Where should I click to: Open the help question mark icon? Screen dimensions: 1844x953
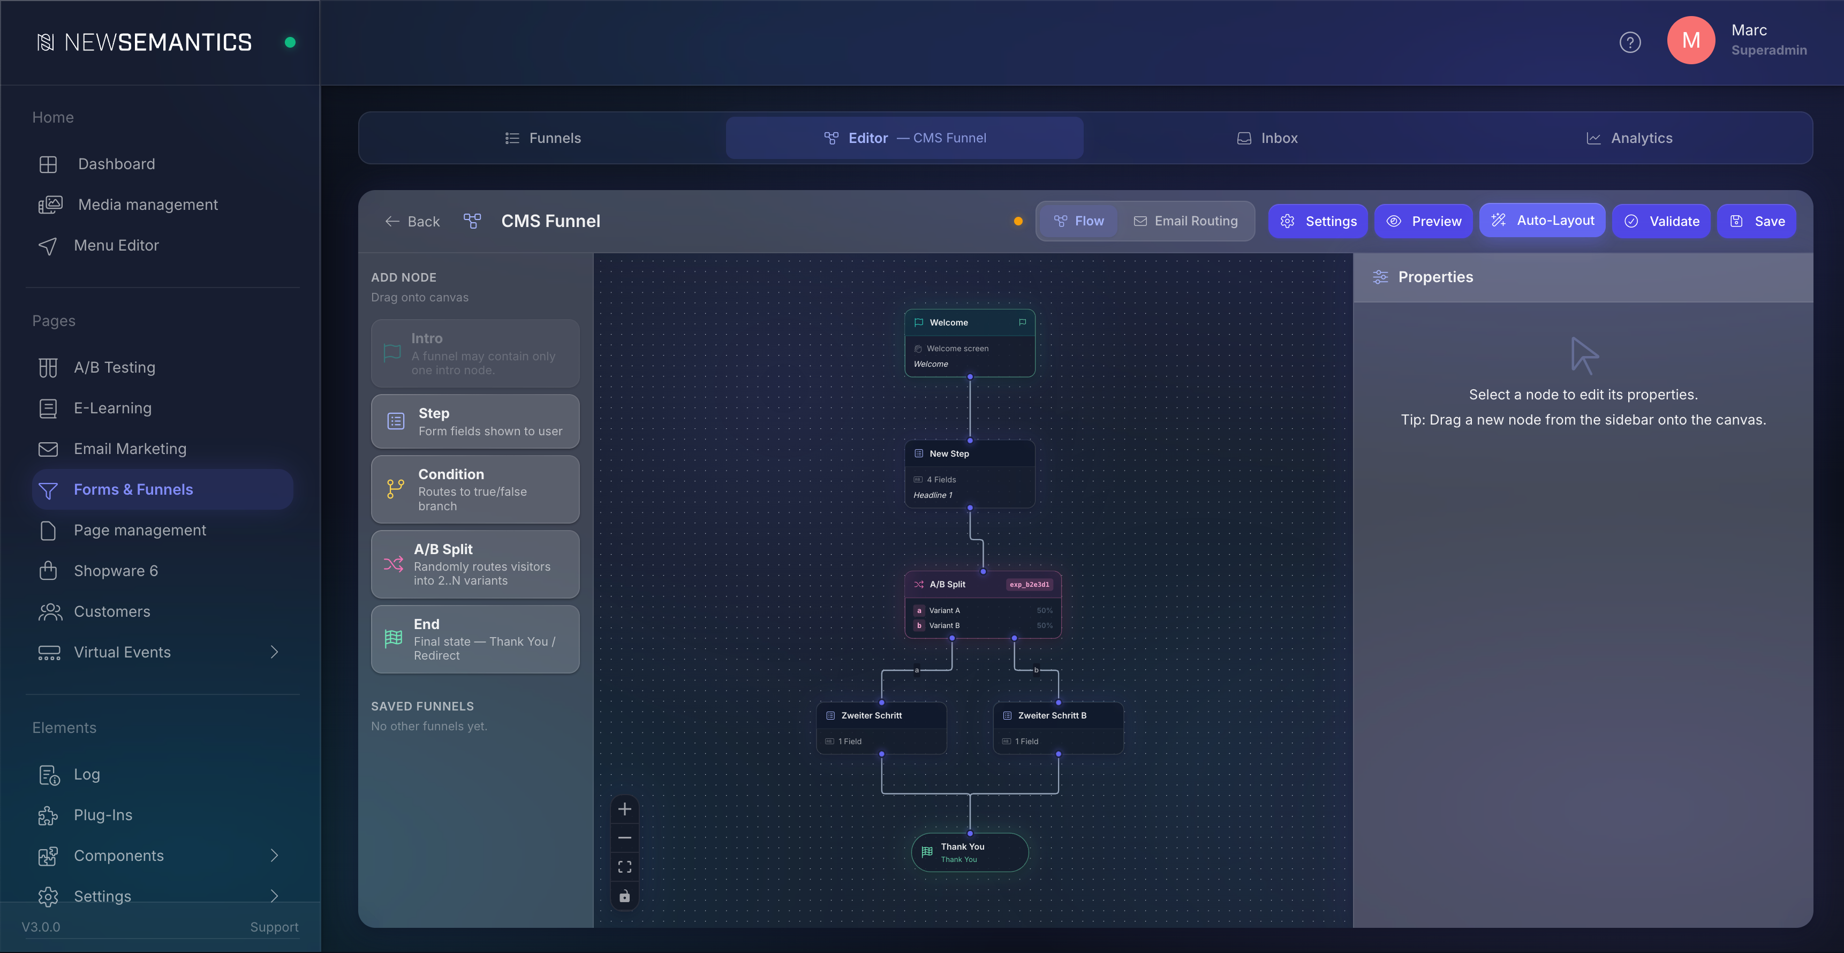[x=1630, y=42]
